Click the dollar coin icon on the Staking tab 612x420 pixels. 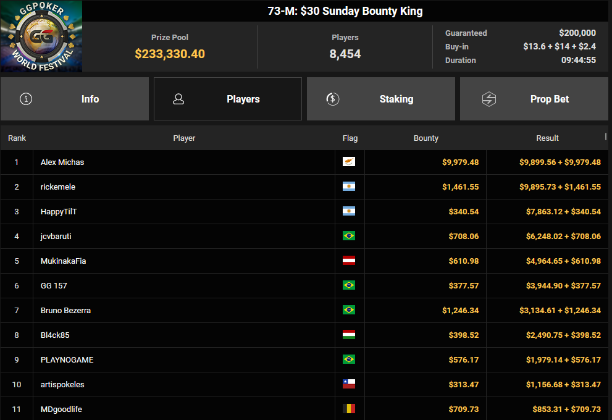pos(332,99)
